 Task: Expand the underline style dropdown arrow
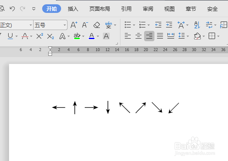coord(17,36)
